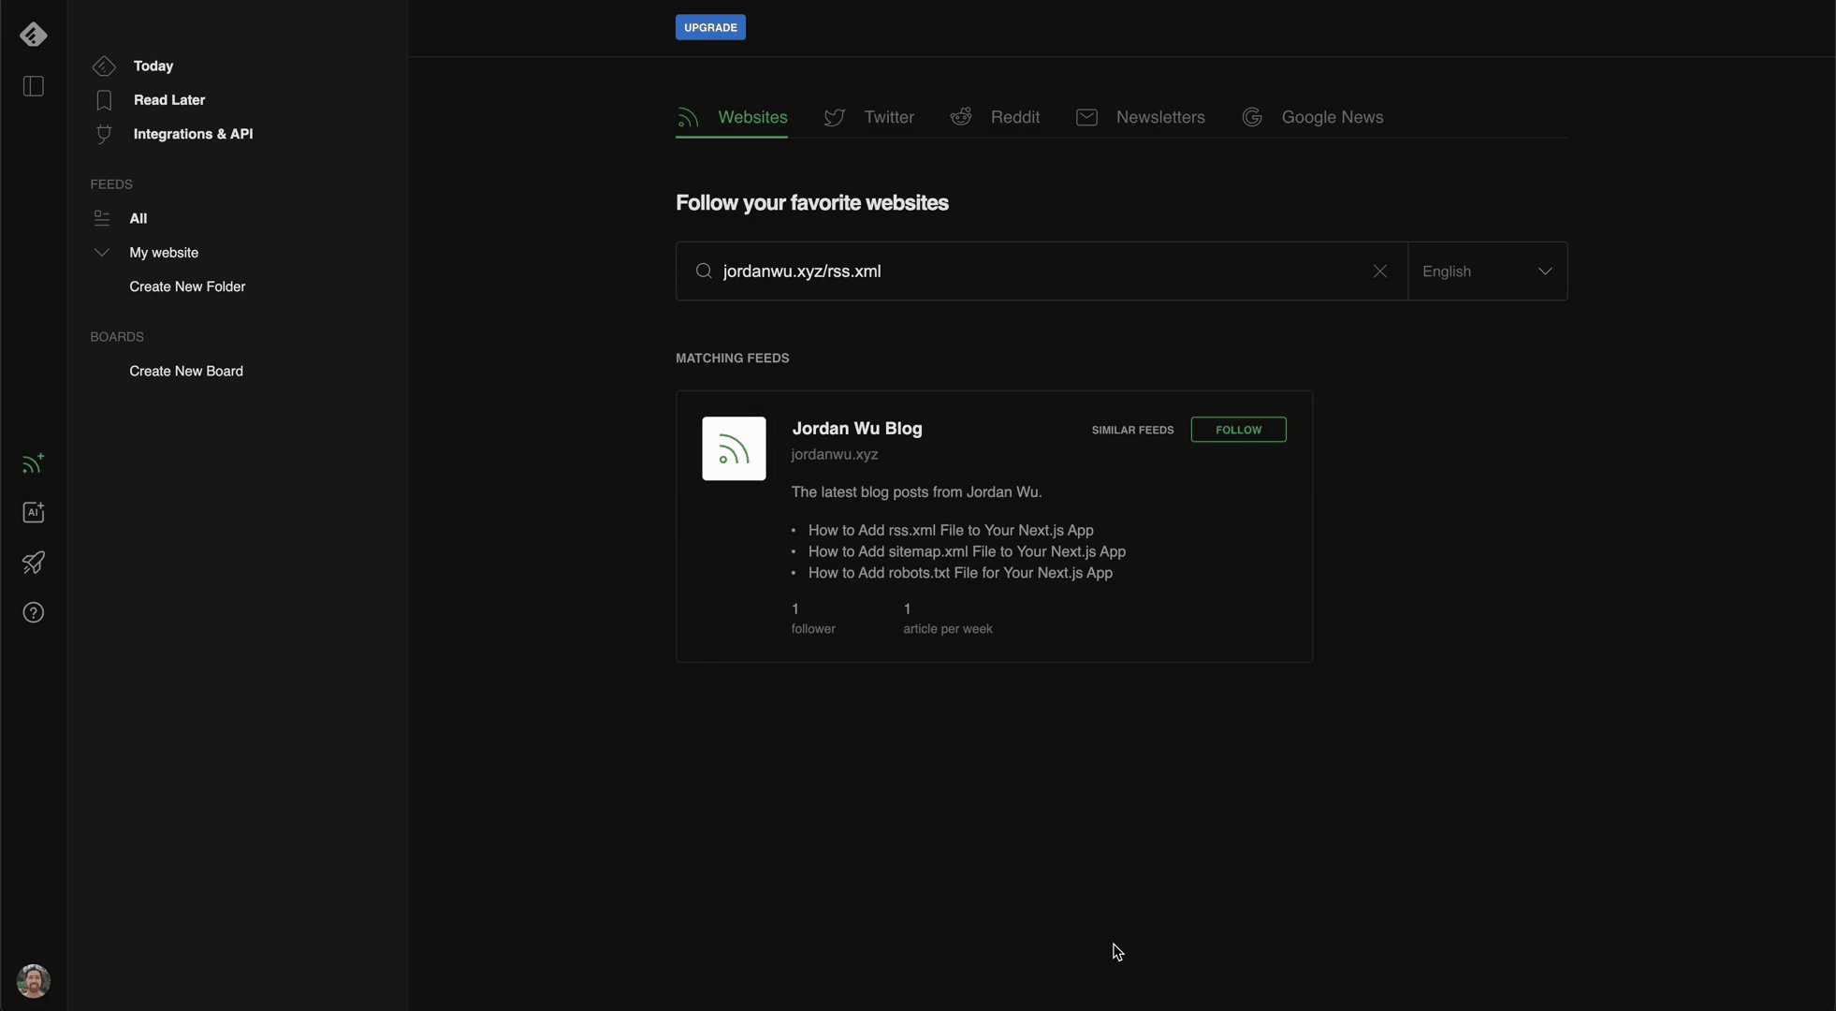Open the Jordan Wu Blog title

point(857,428)
